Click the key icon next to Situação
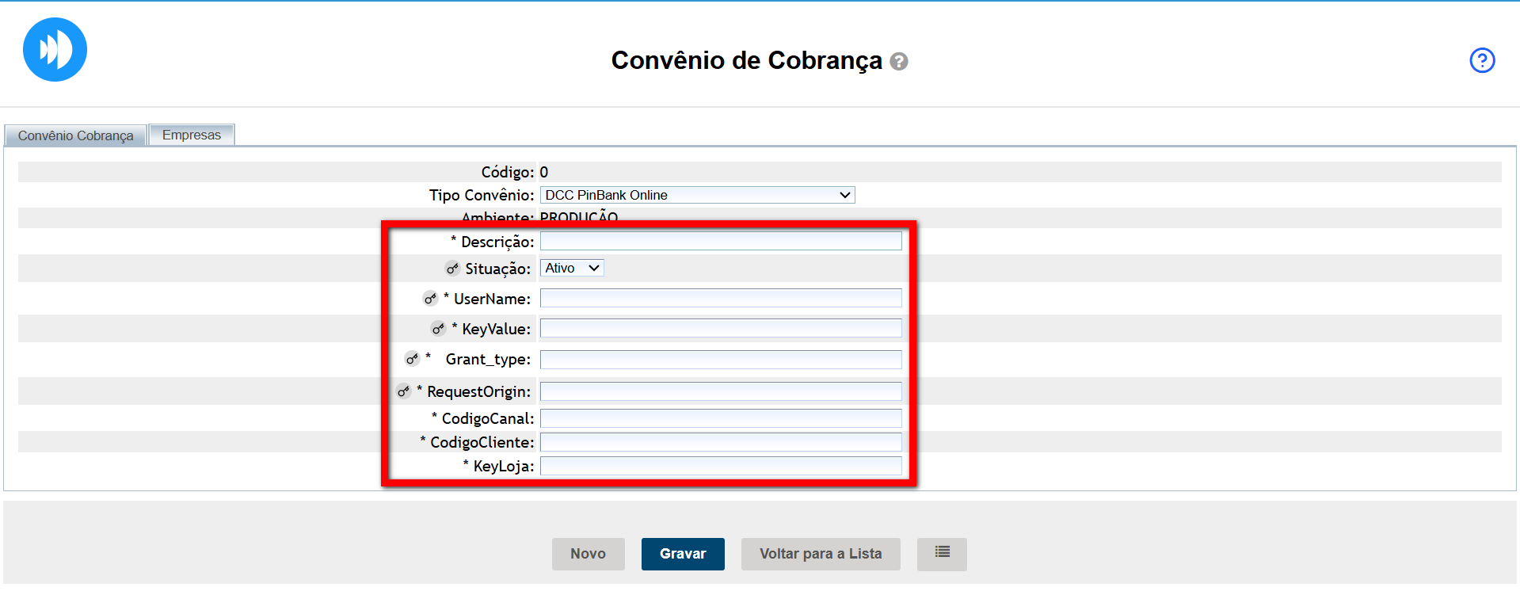The height and width of the screenshot is (595, 1520). [452, 269]
